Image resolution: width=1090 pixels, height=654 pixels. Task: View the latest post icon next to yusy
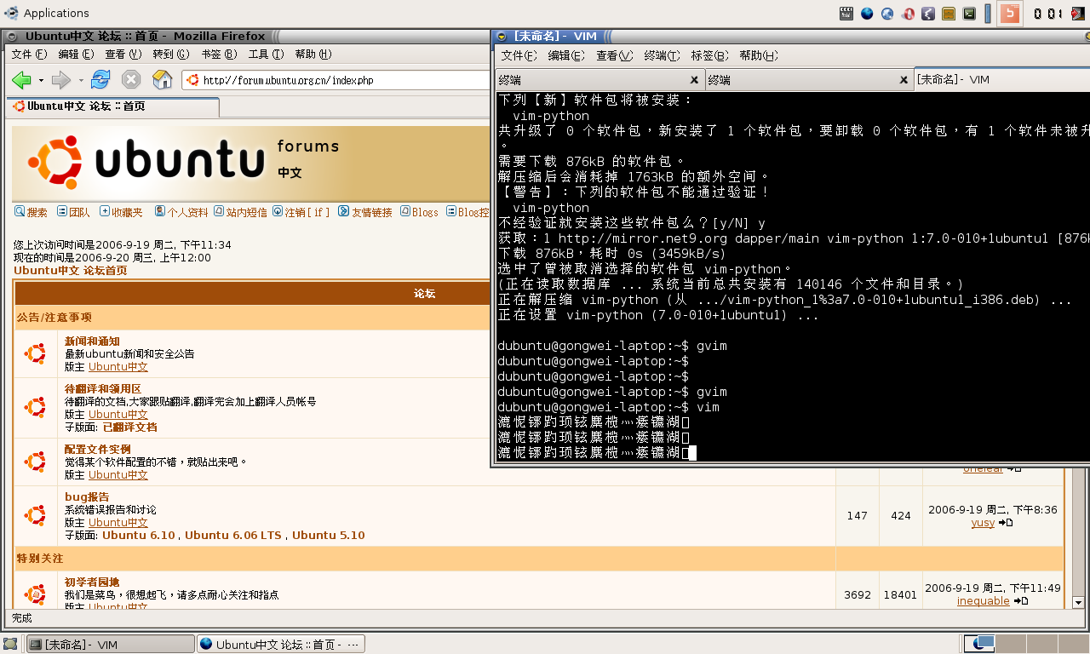1006,522
